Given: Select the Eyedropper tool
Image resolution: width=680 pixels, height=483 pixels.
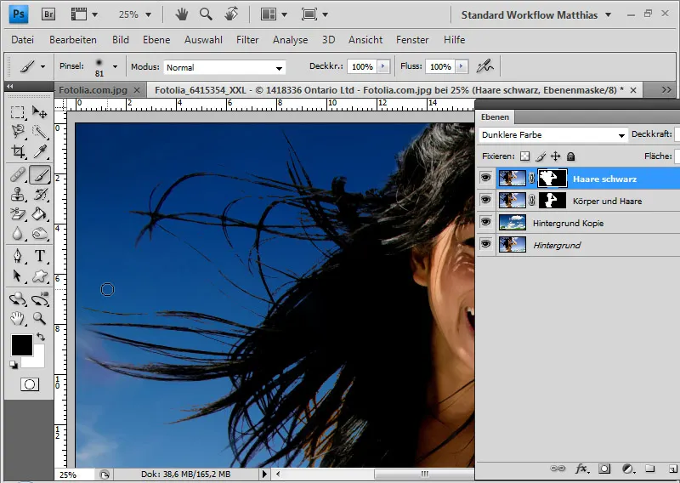Looking at the screenshot, I should 40,151.
